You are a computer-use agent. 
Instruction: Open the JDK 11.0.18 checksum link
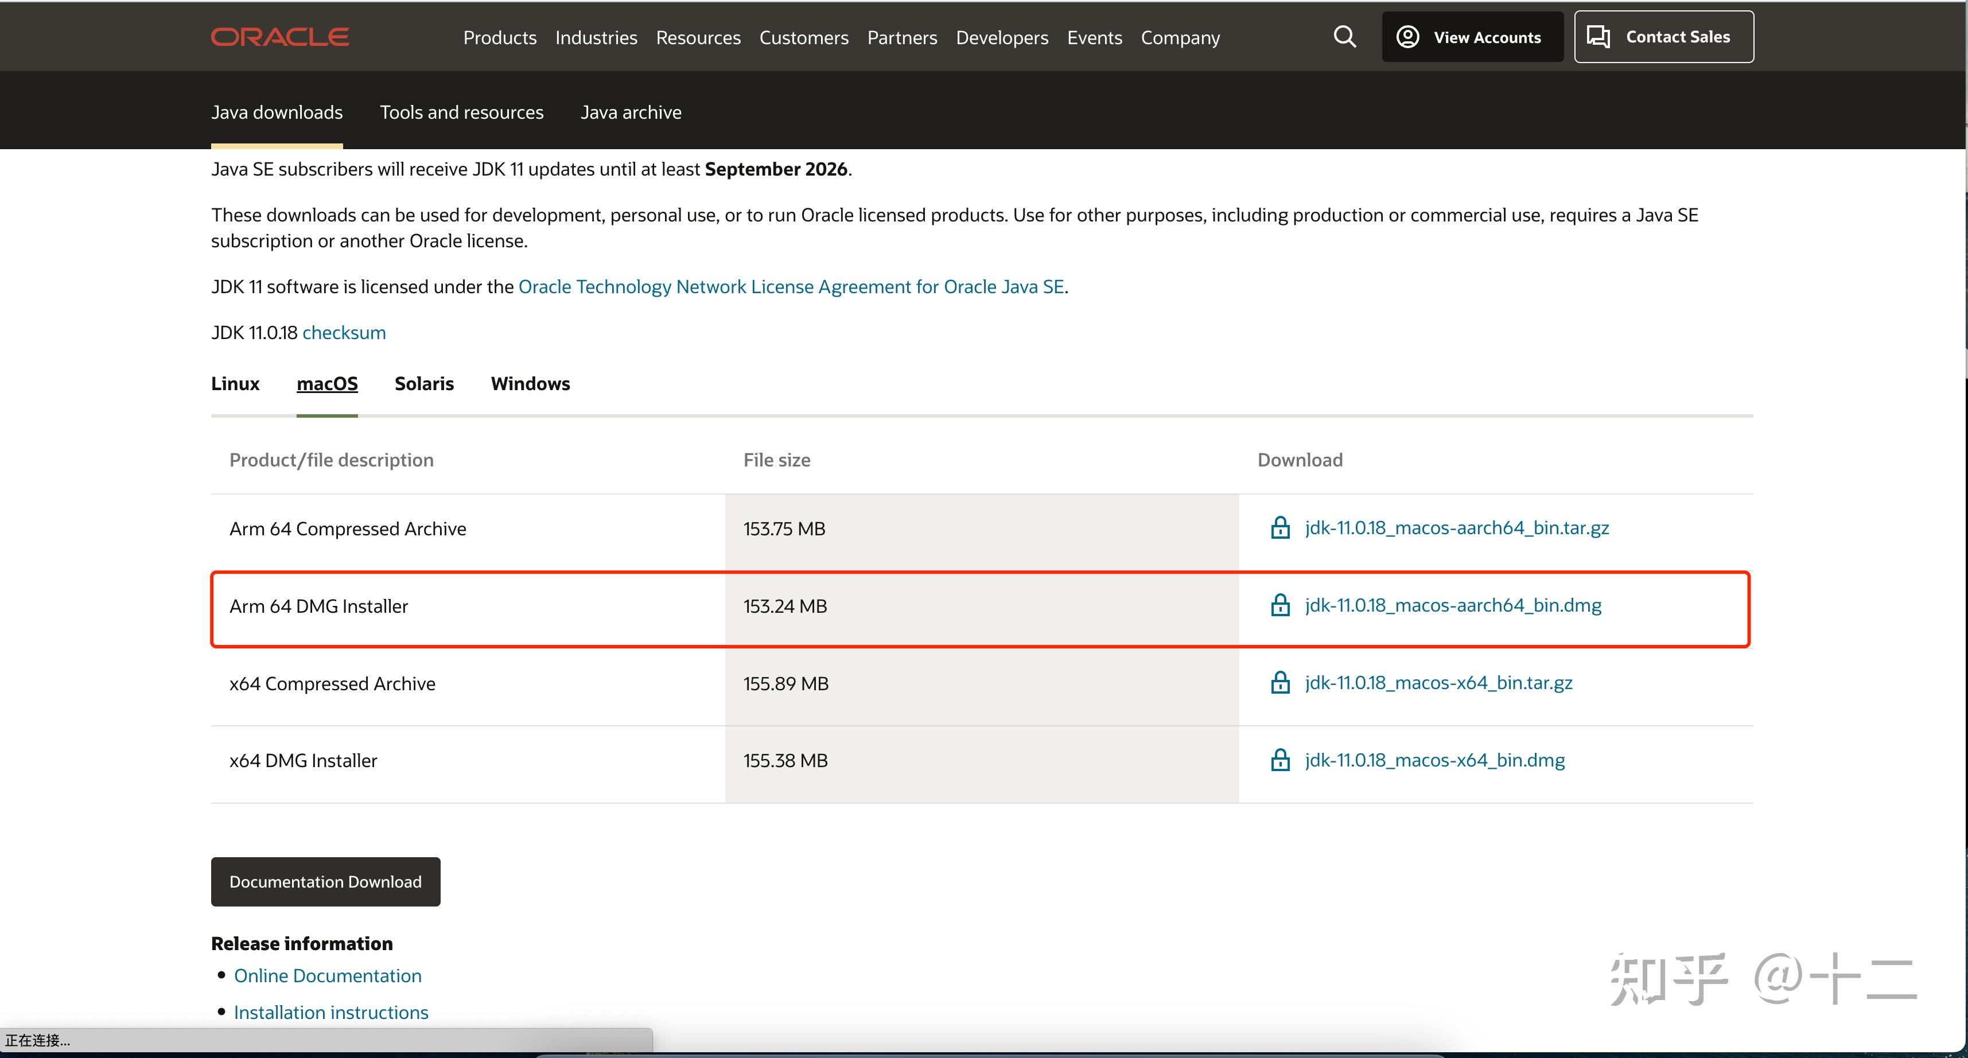[344, 332]
